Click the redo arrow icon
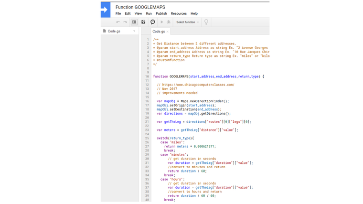The width and height of the screenshot is (363, 204). click(125, 22)
